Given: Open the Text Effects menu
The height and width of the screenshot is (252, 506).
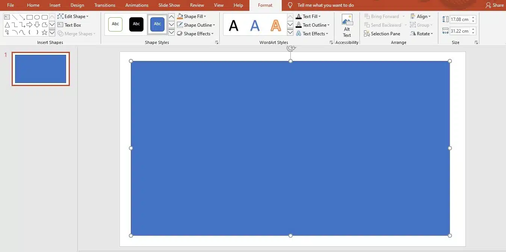Looking at the screenshot, I should [313, 33].
